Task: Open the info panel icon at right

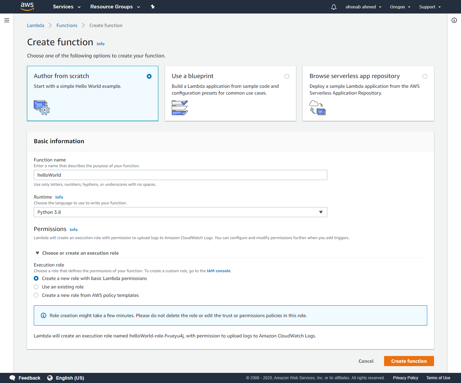Action: pyautogui.click(x=454, y=20)
